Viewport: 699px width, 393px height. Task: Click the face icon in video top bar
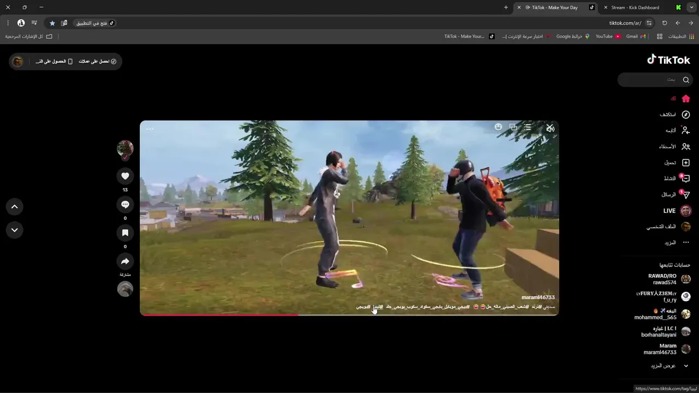[498, 127]
